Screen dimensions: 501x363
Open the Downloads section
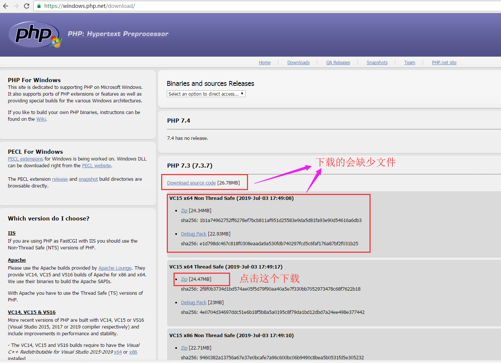pyautogui.click(x=298, y=62)
